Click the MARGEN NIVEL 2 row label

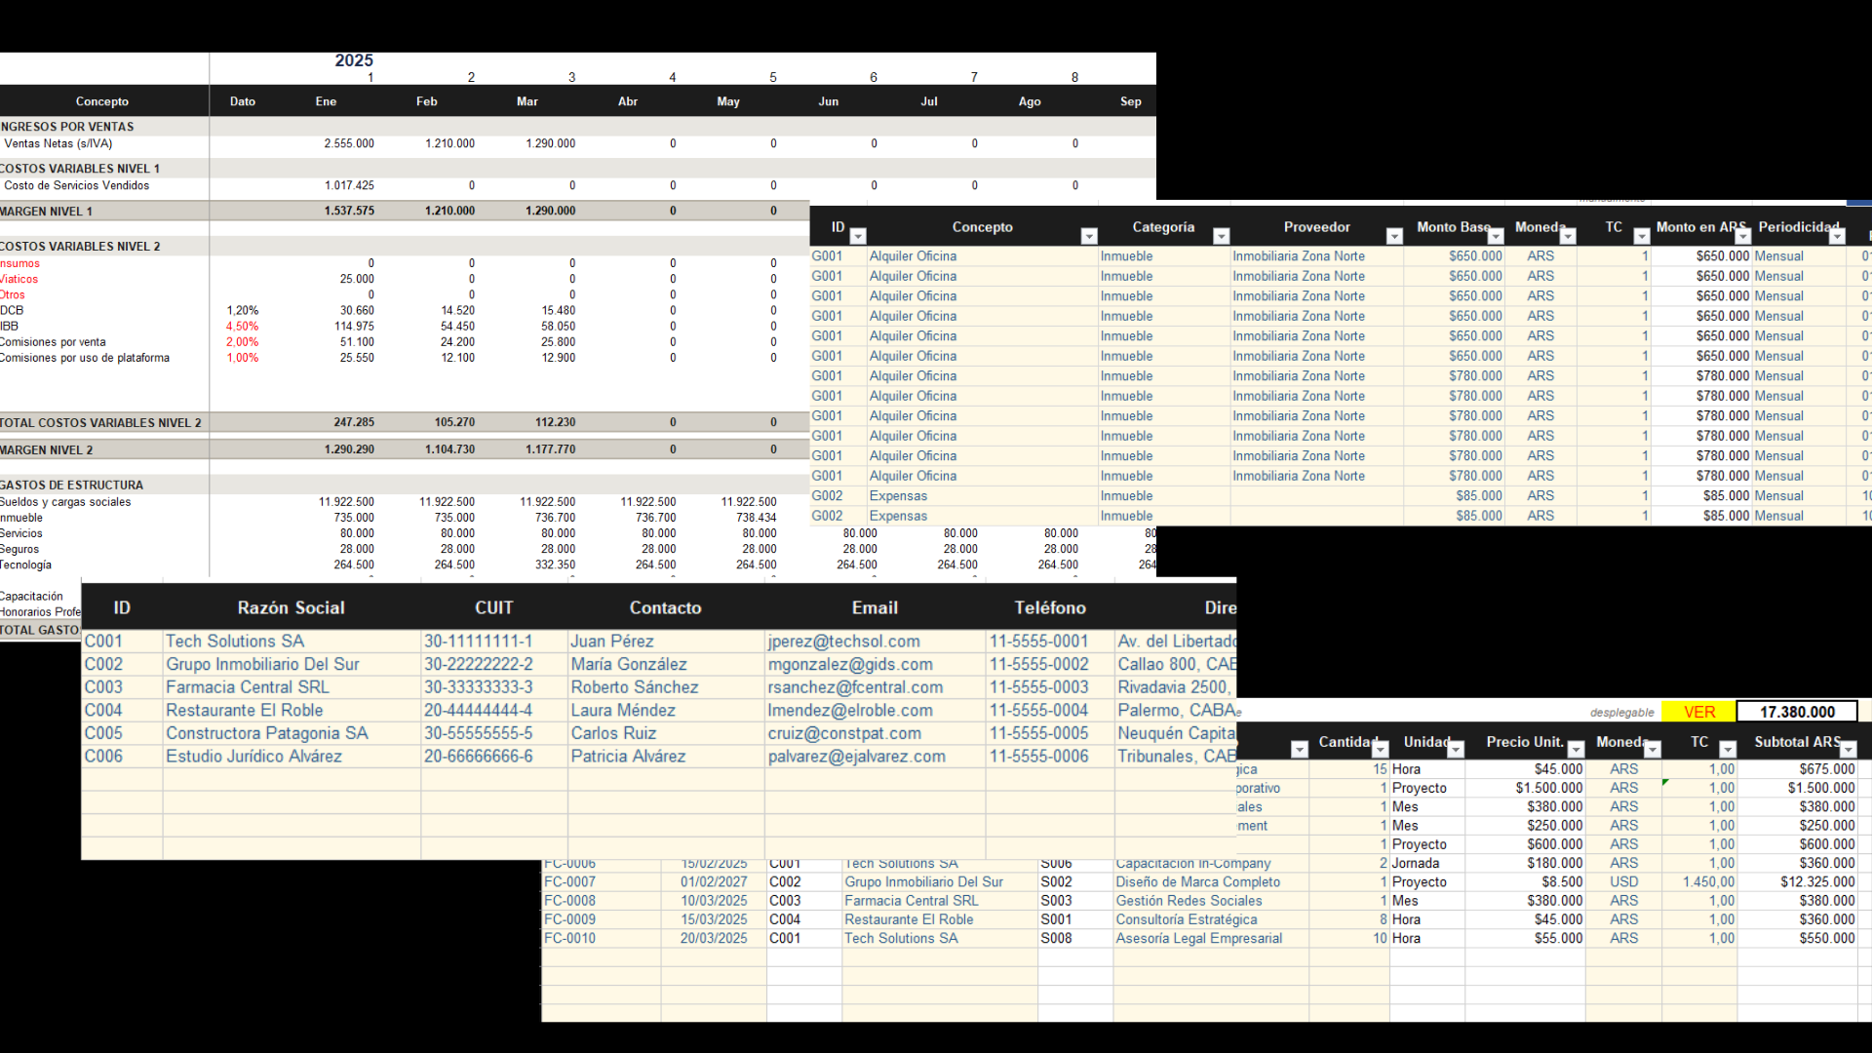pos(47,449)
